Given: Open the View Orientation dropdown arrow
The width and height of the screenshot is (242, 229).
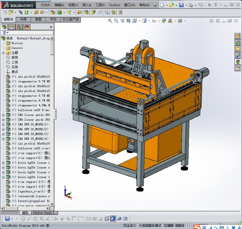Looking at the screenshot, I should click(x=139, y=21).
